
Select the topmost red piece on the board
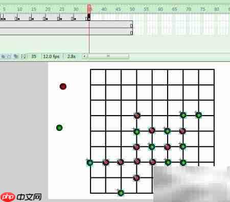137,116
